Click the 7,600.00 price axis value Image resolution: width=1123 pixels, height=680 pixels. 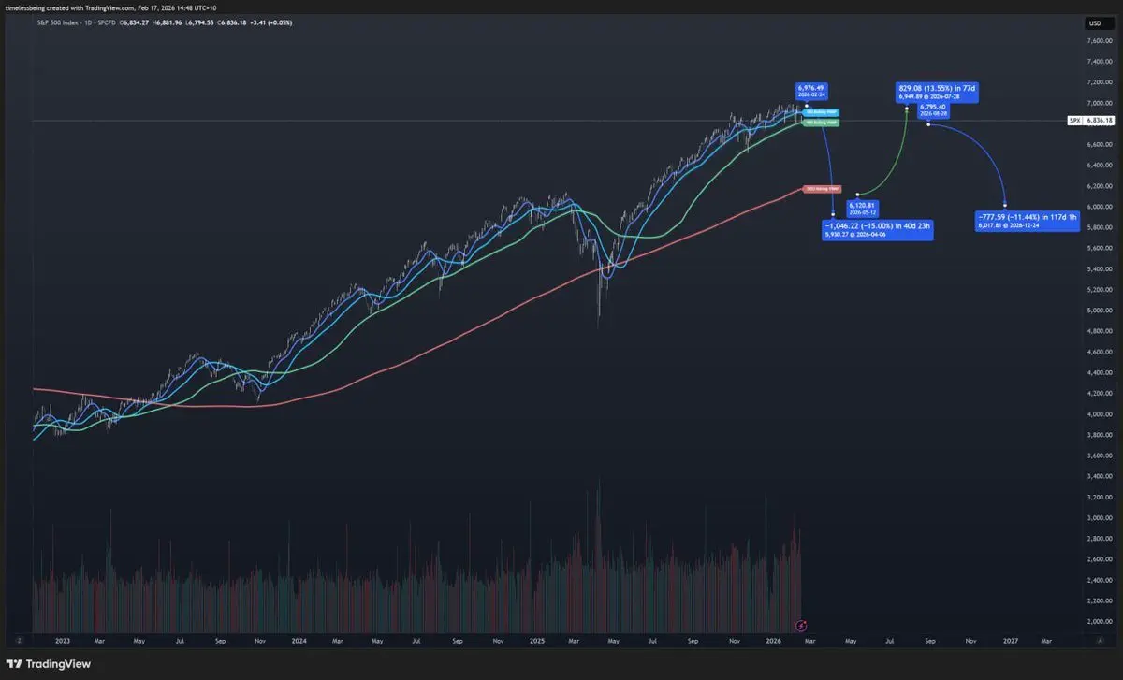[x=1099, y=41]
